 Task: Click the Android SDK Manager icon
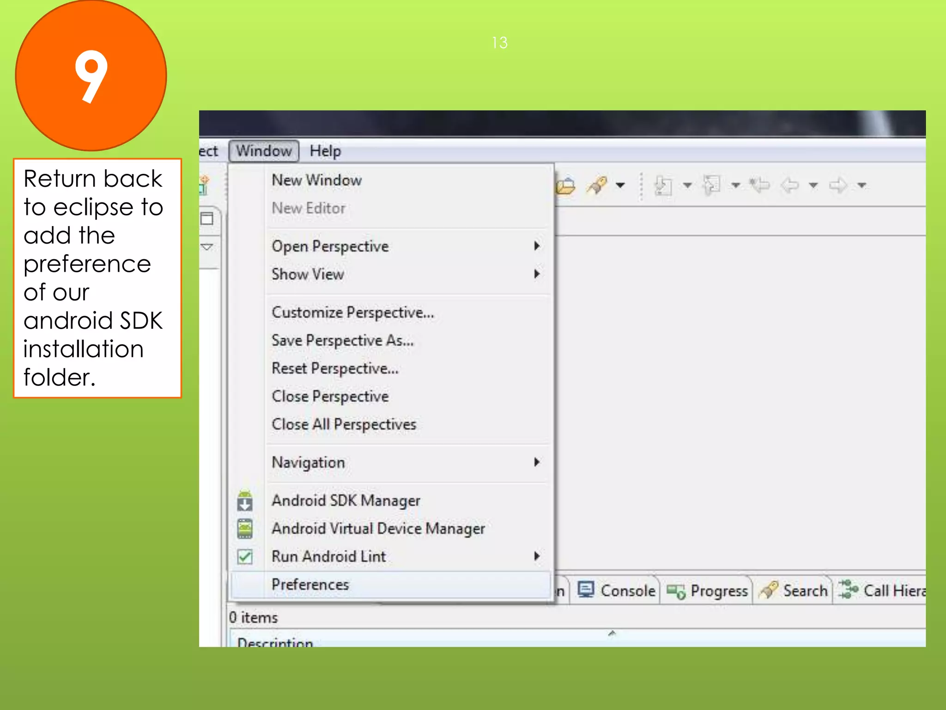click(x=245, y=501)
